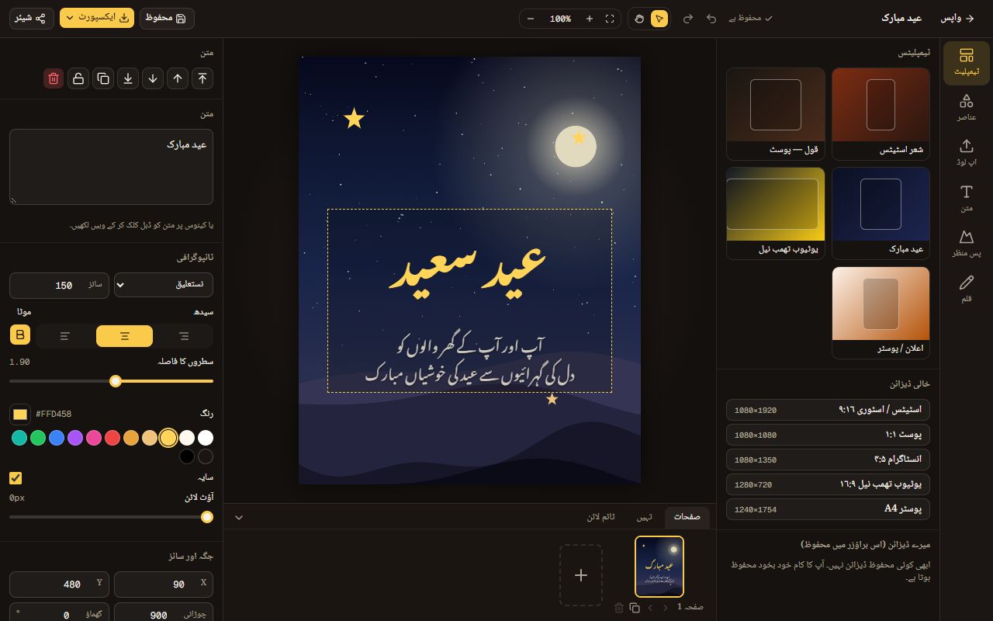The image size is (993, 621).
Task: Set text alignment to center
Action: (x=125, y=336)
